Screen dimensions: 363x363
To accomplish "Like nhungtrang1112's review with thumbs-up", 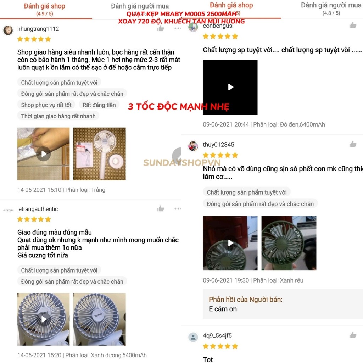I will (x=161, y=28).
